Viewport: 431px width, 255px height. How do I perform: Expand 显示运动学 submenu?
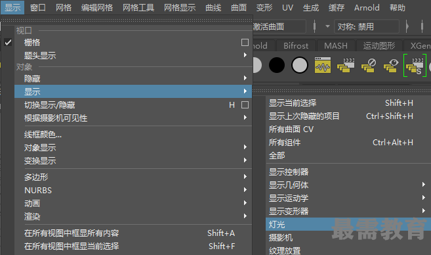(424, 197)
